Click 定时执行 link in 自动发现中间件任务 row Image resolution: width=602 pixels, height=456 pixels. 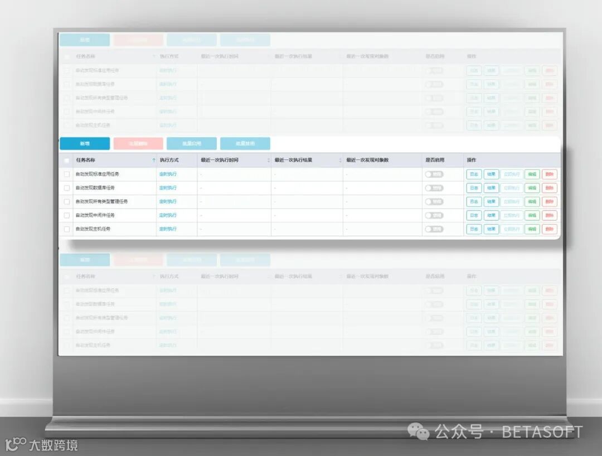[x=168, y=215]
